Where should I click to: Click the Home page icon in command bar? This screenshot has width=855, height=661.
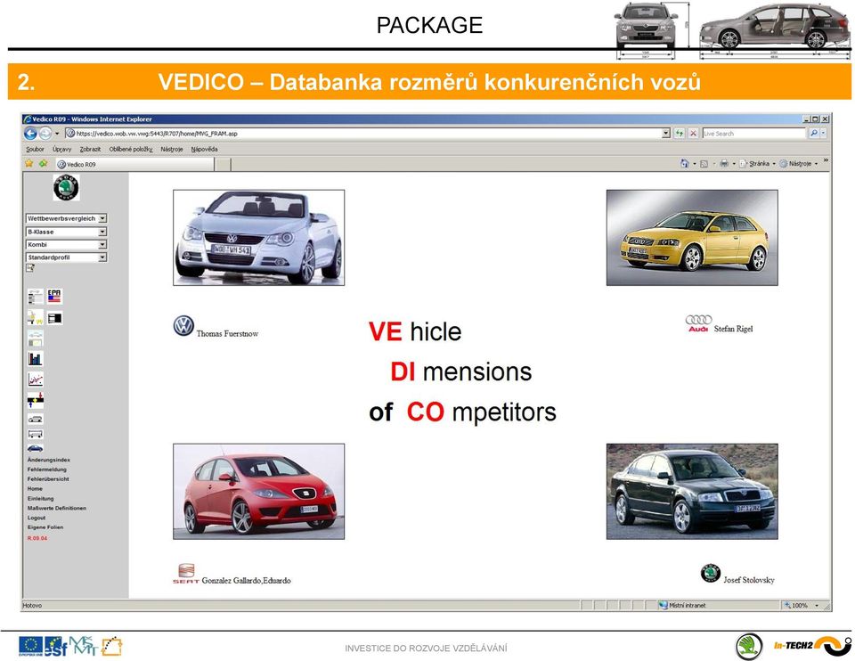pos(685,163)
